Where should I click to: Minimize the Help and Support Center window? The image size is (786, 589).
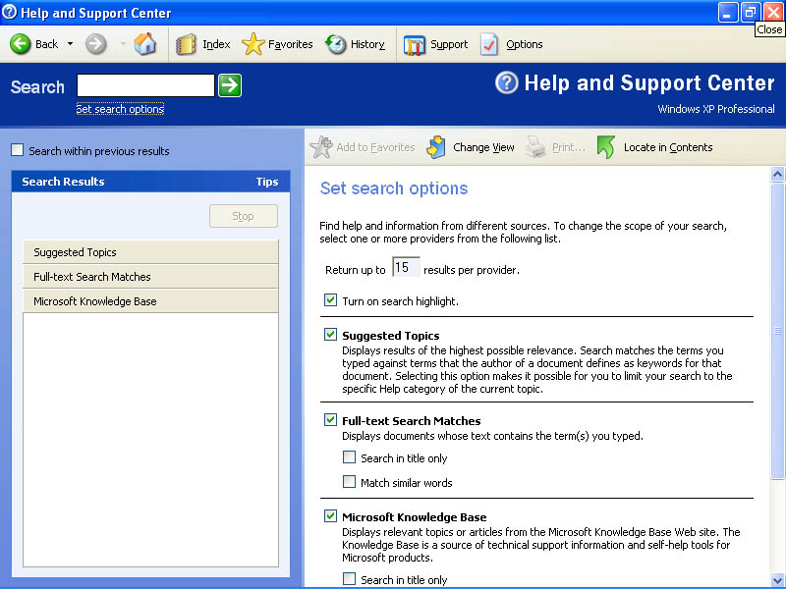(728, 13)
